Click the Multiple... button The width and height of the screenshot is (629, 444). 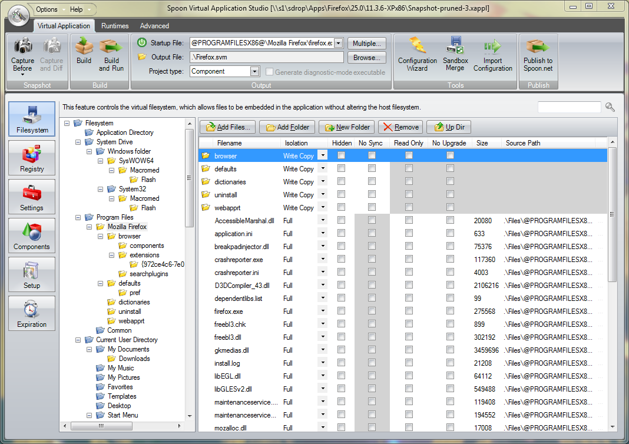pyautogui.click(x=367, y=44)
